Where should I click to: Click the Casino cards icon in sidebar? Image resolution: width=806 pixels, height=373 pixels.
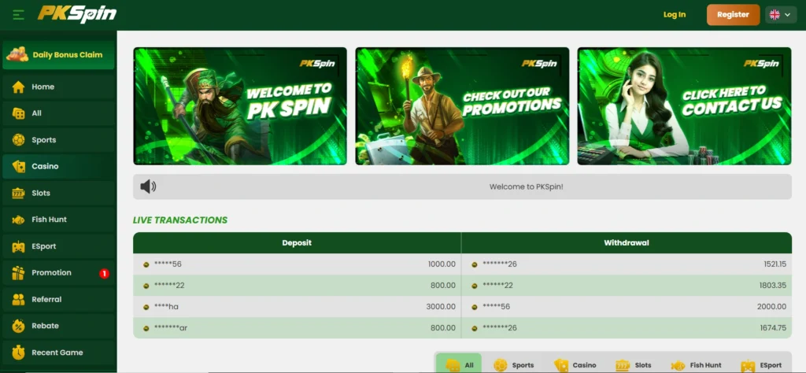point(19,167)
